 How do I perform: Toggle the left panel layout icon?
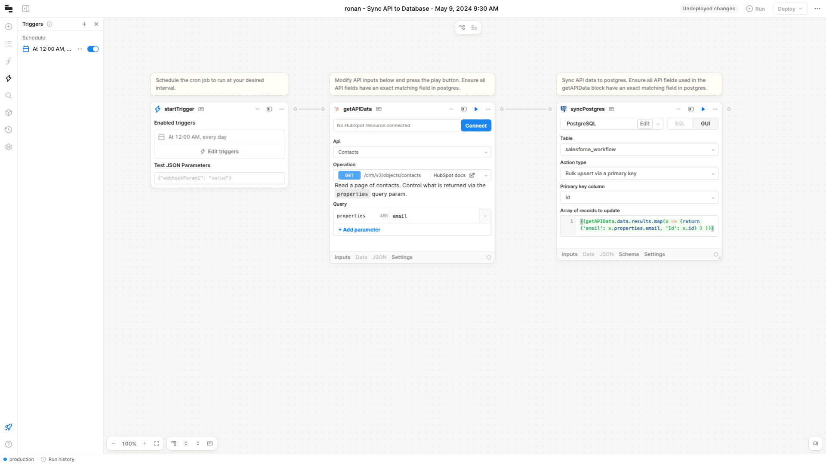(26, 9)
